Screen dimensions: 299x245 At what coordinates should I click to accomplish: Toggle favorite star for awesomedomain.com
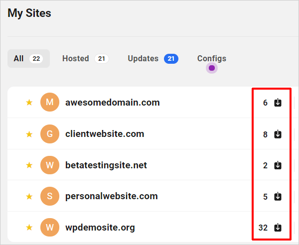(x=29, y=103)
